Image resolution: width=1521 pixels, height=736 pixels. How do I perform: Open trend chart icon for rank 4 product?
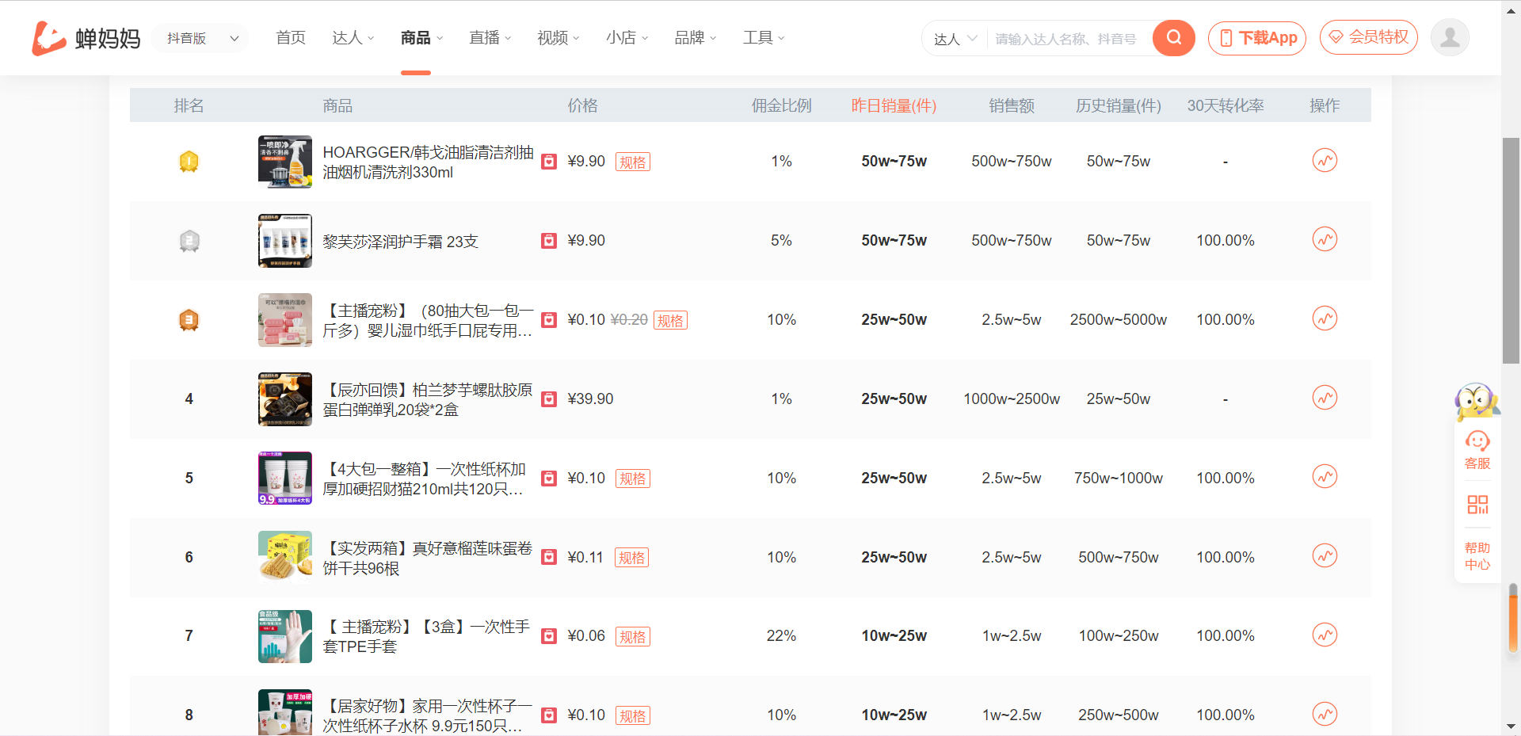[1325, 398]
